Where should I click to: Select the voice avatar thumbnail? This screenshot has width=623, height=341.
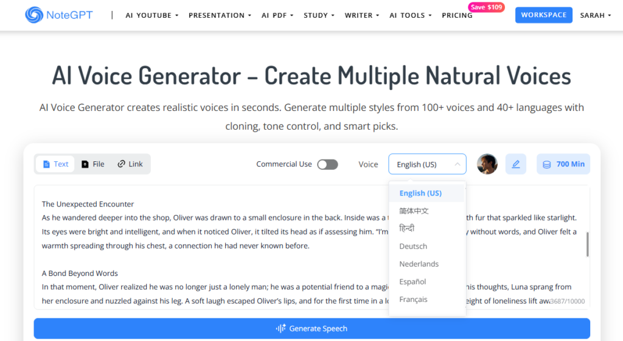[487, 164]
